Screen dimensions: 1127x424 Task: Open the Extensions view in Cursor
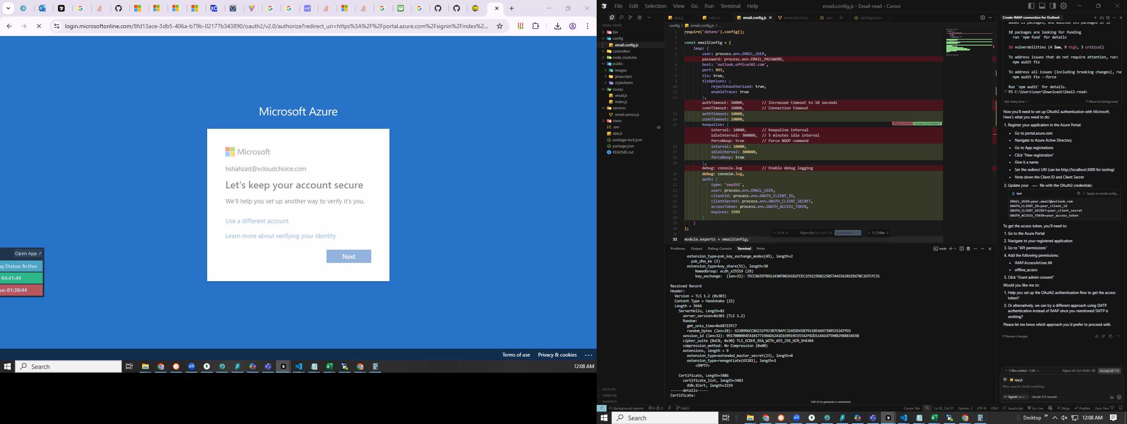(x=640, y=17)
